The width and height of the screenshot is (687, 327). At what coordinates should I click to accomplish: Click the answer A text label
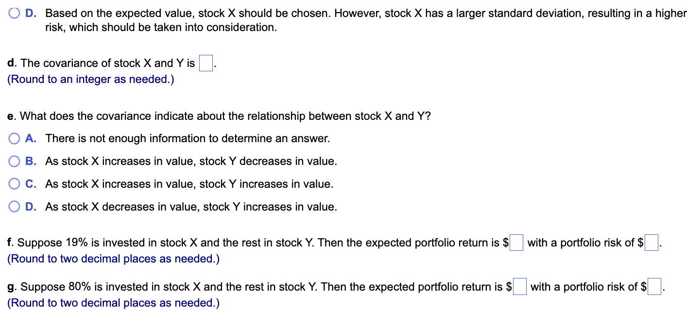tap(187, 138)
